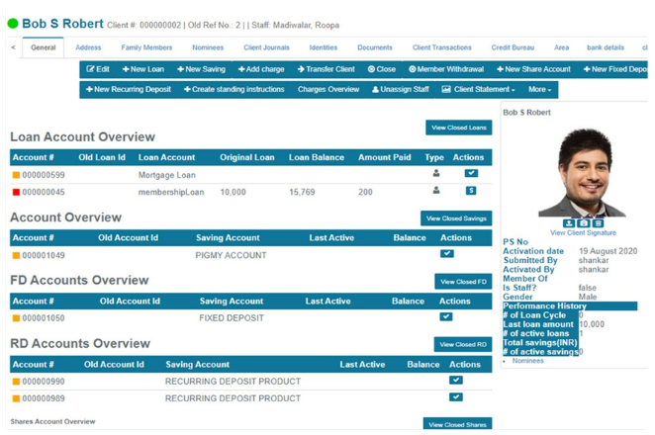This screenshot has width=655, height=435.
Task: Approve recurring deposit 000000990 with the check icon
Action: [x=456, y=380]
